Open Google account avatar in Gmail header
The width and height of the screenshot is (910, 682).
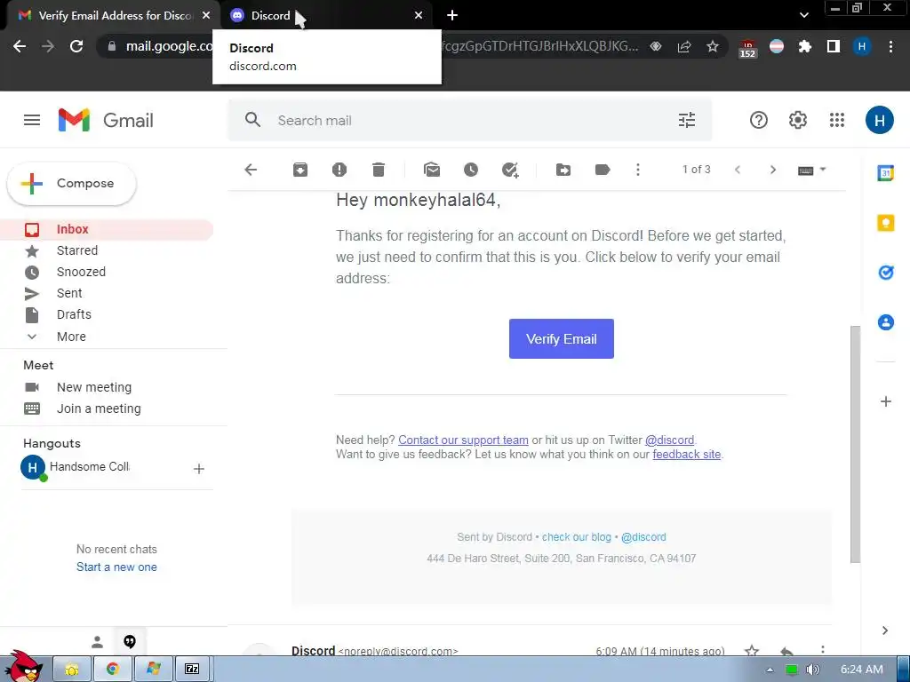pos(879,120)
